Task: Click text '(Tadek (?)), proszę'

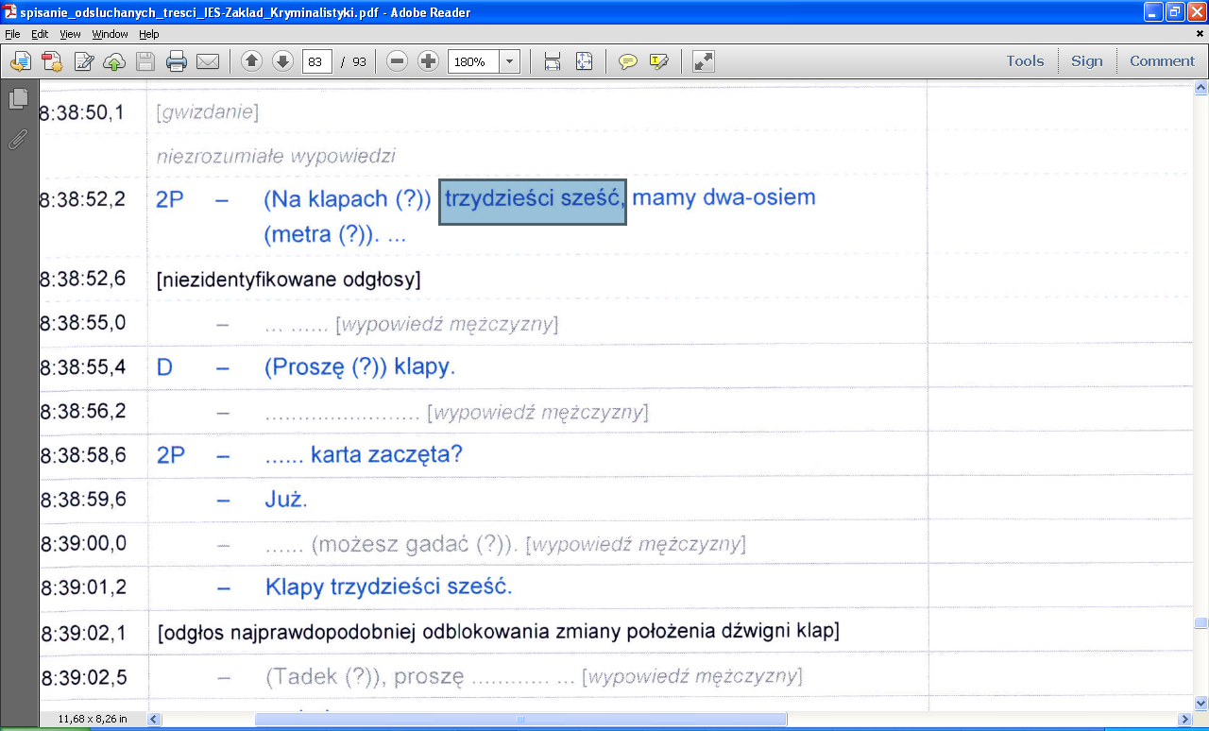Action: click(x=366, y=676)
